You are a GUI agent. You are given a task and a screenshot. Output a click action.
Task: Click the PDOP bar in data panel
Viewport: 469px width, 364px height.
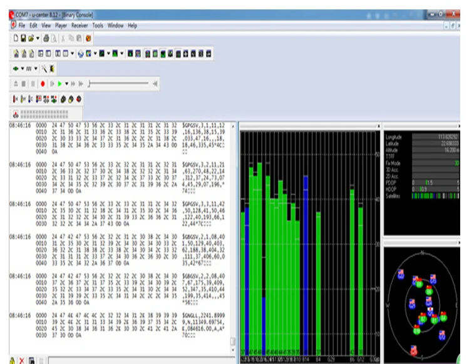coord(436,183)
